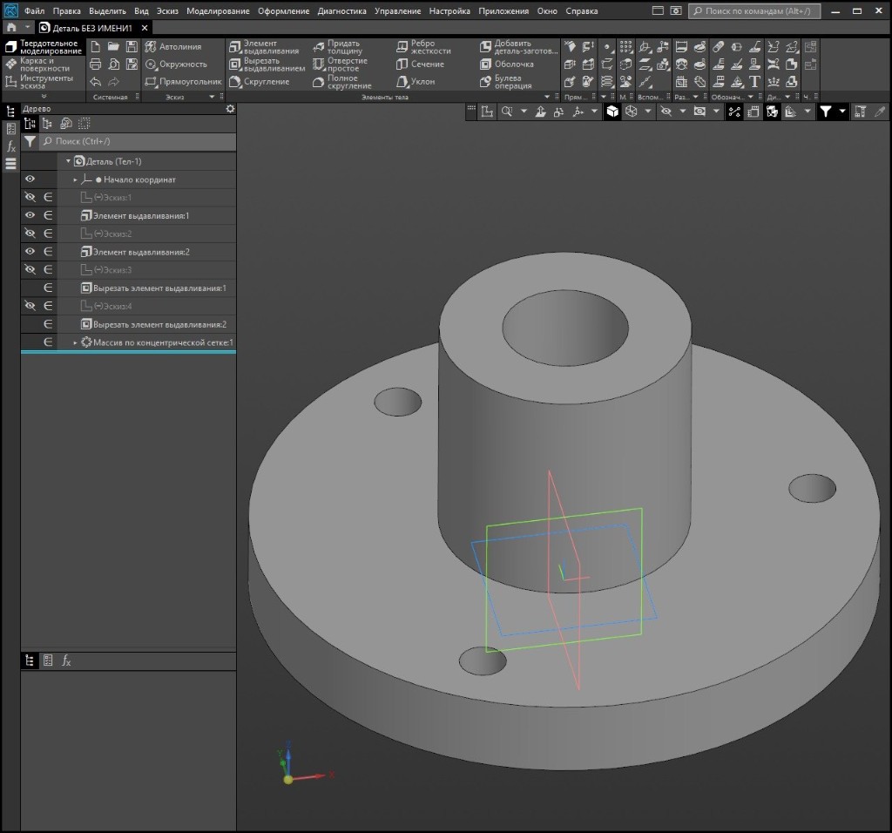Click the Print icon in system toolbar
Screen dimensions: 892x833
(x=96, y=64)
